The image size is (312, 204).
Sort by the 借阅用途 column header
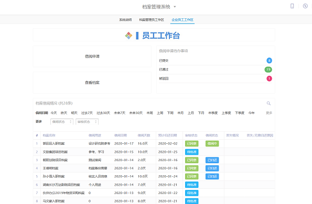[x=95, y=135]
